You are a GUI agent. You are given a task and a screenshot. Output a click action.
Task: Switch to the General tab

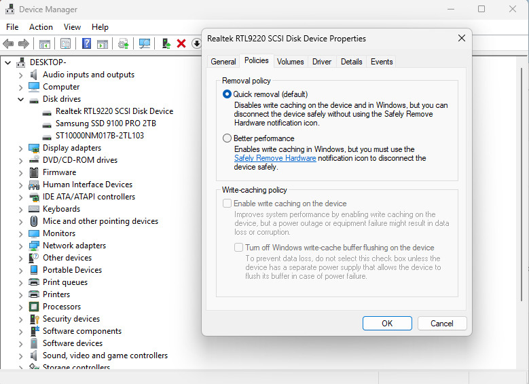[x=223, y=62]
